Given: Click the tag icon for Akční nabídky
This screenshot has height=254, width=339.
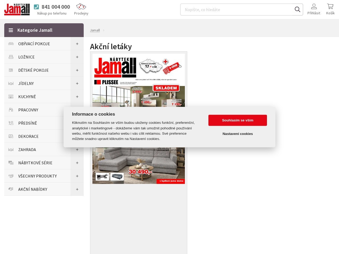Looking at the screenshot, I should 11,189.
